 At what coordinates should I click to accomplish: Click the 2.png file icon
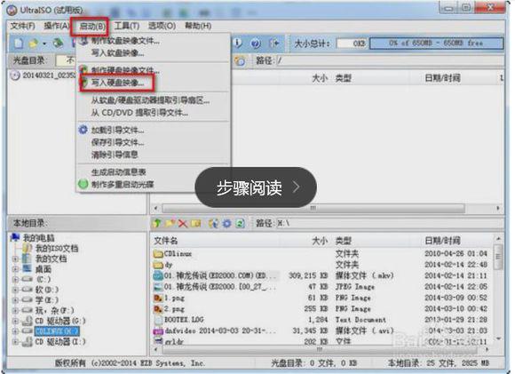pyautogui.click(x=158, y=309)
